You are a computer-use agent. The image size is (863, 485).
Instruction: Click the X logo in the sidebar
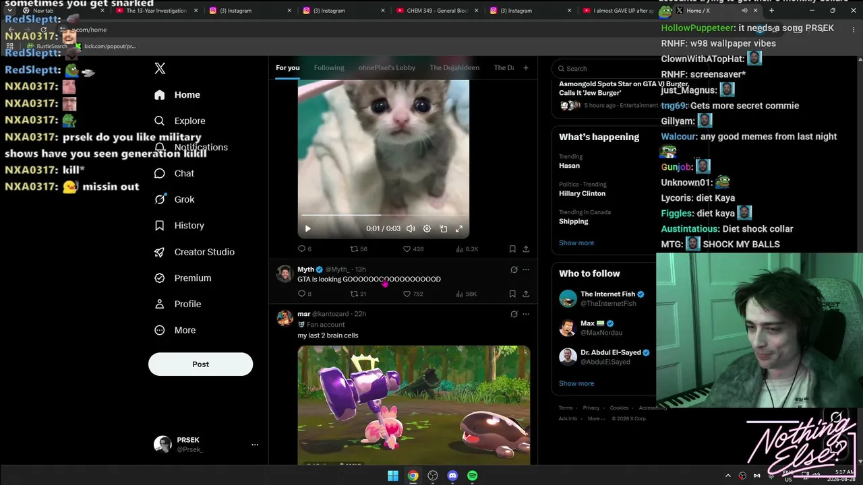point(160,68)
